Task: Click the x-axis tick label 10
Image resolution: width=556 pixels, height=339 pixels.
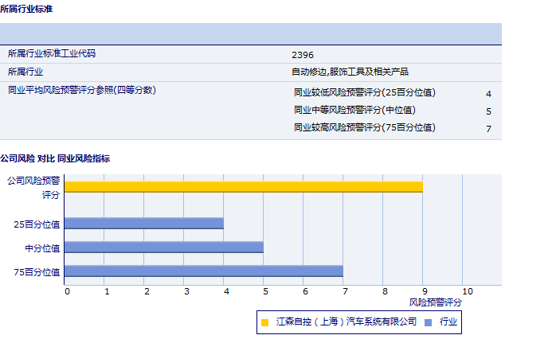Action: [x=468, y=291]
